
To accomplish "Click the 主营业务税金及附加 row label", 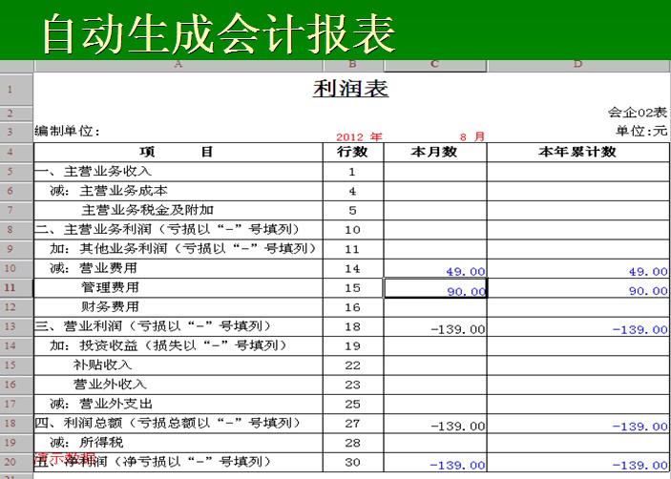I will click(x=148, y=210).
